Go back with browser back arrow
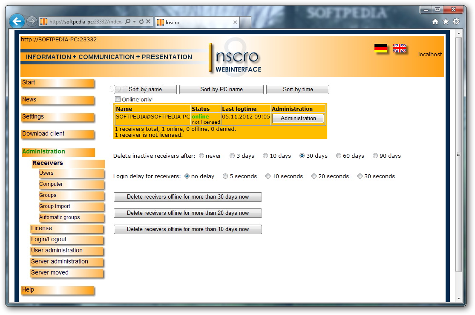Screen dimensions: 475x315 (x=17, y=21)
